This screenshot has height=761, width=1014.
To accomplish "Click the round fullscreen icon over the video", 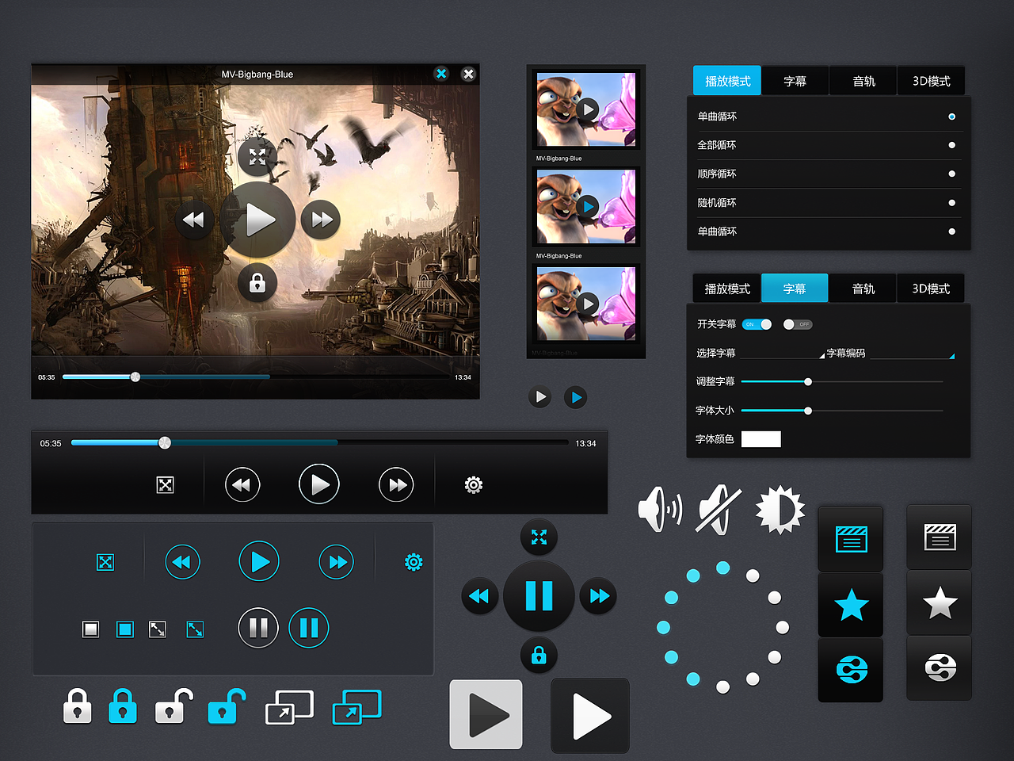I will (x=257, y=156).
